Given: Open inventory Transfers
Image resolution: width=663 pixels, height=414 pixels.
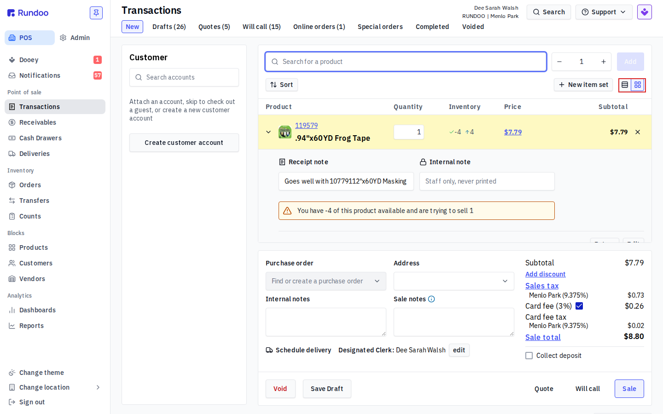Looking at the screenshot, I should tap(55, 201).
